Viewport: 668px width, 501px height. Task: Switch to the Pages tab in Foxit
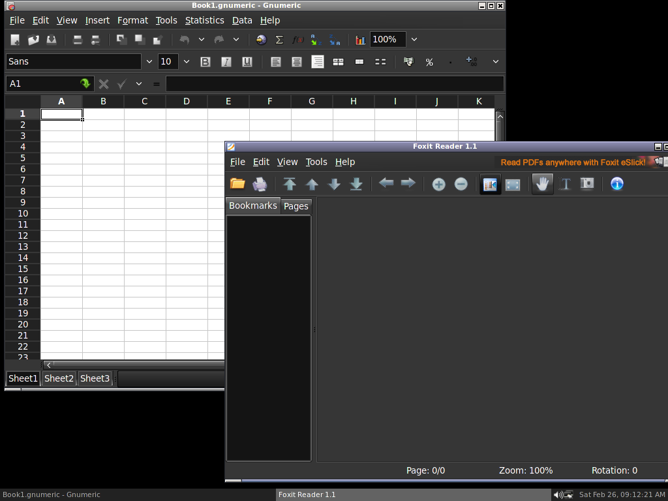click(x=296, y=206)
